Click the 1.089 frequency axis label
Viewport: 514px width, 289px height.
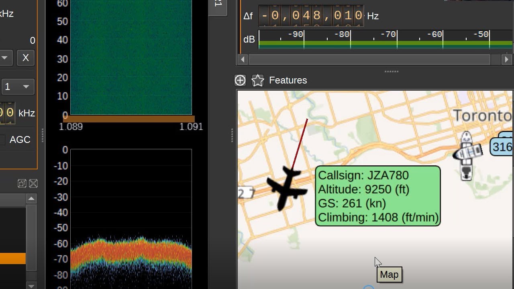click(71, 127)
